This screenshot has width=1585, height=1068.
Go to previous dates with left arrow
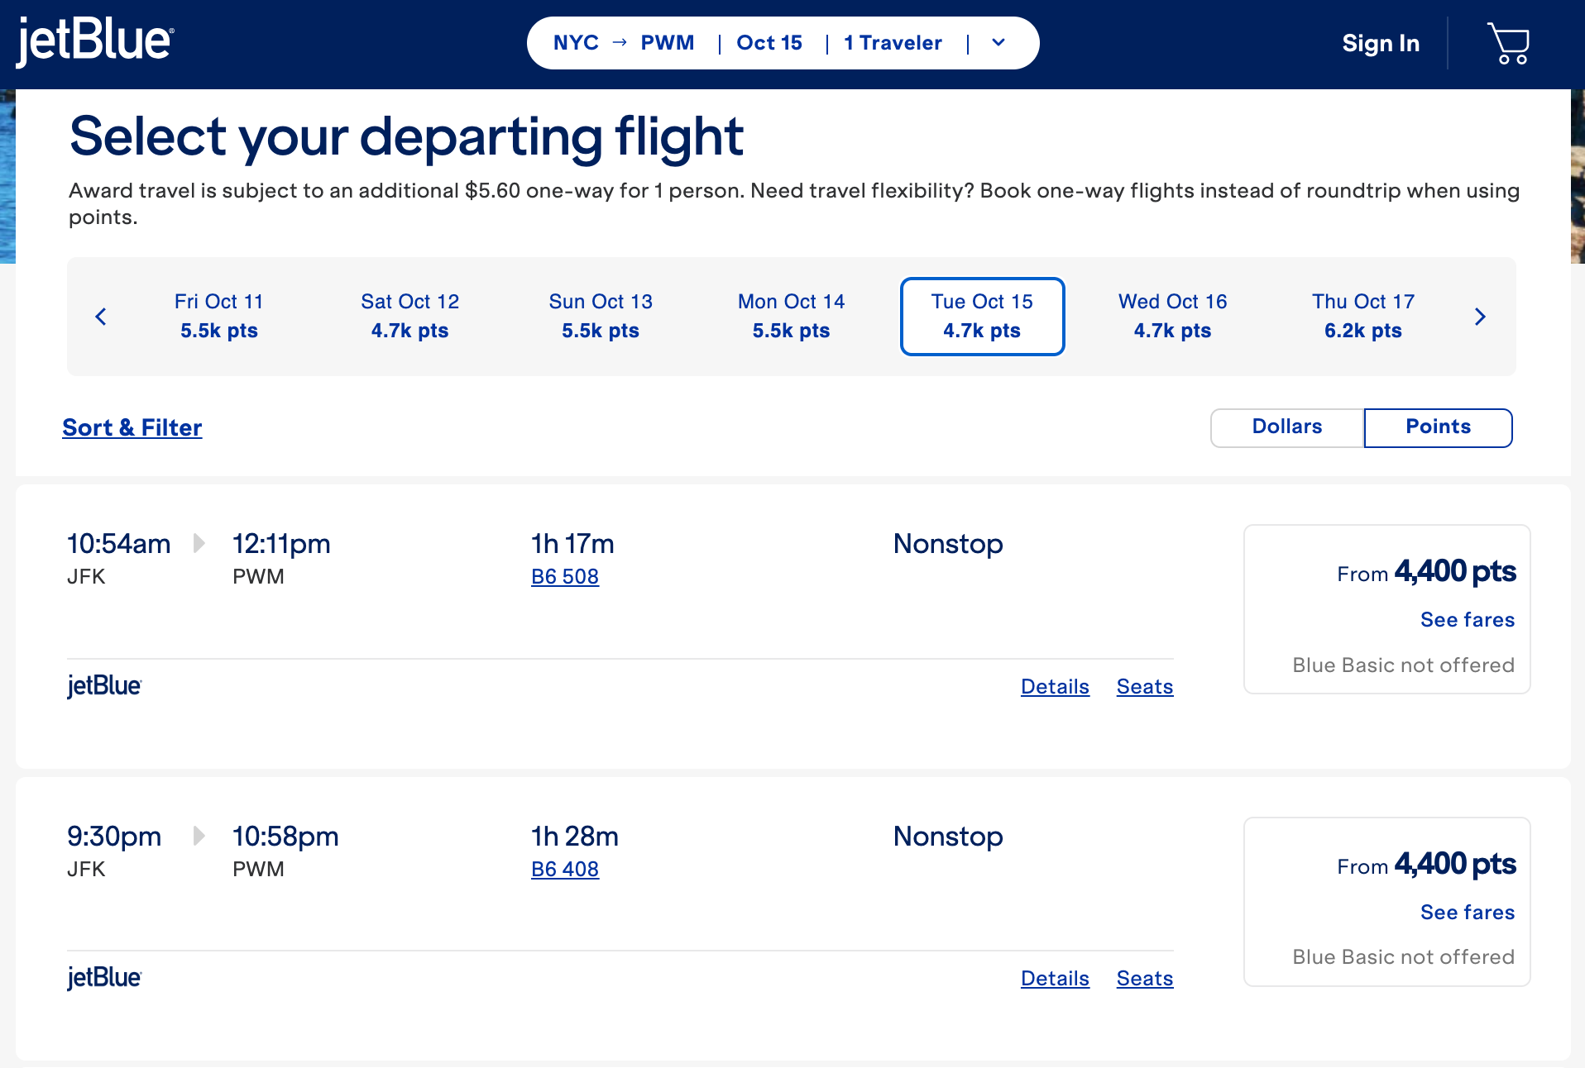click(101, 317)
